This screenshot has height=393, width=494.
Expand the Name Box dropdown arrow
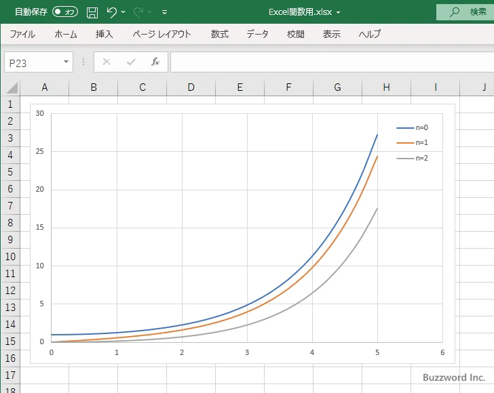point(66,62)
